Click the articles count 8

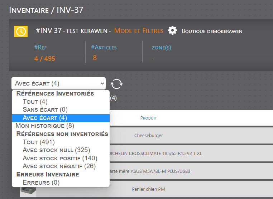point(95,58)
